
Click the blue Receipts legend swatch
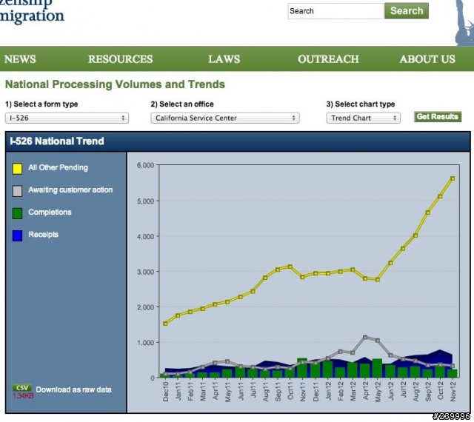(17, 235)
